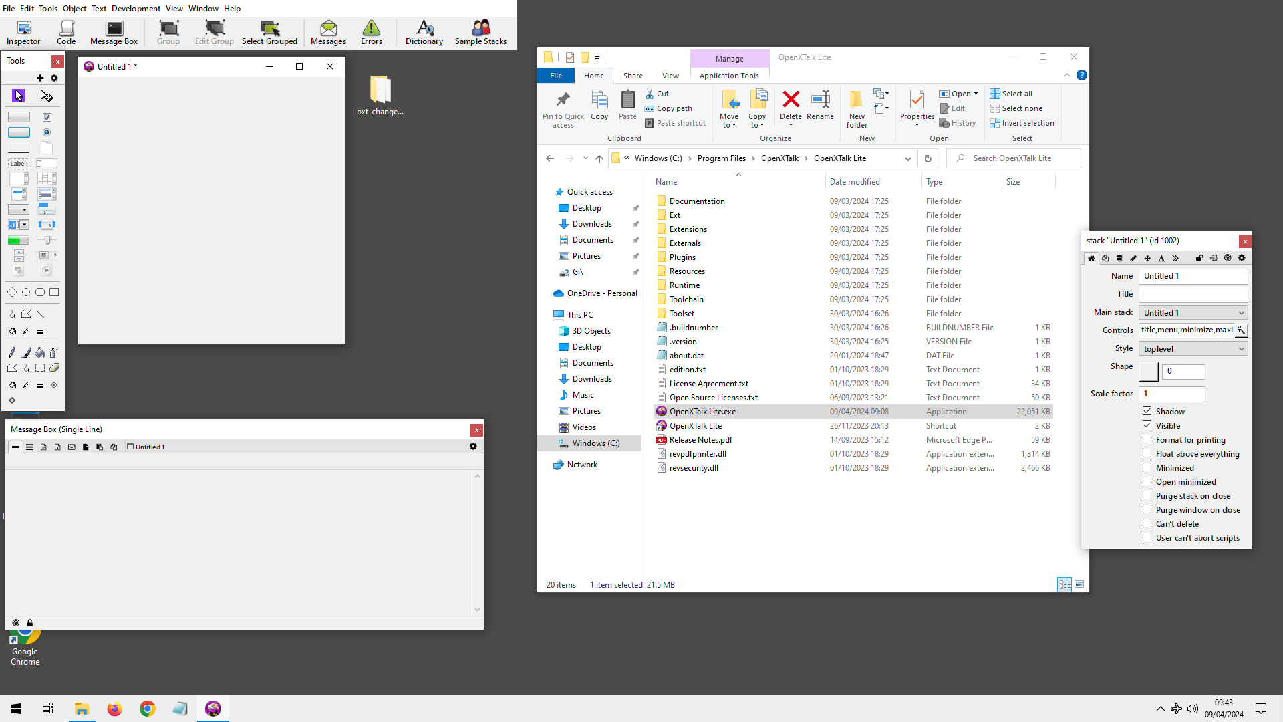Screen dimensions: 1283x722
Task: Select the paint bucket tool
Action: [40, 352]
